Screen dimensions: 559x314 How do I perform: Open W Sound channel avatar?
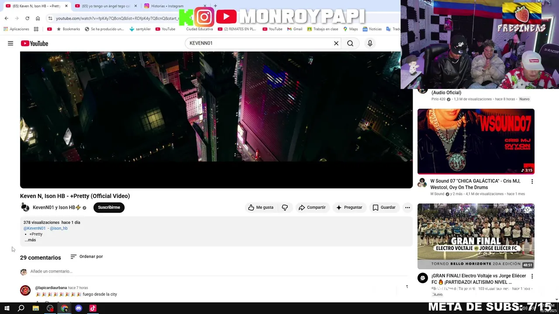click(x=422, y=182)
